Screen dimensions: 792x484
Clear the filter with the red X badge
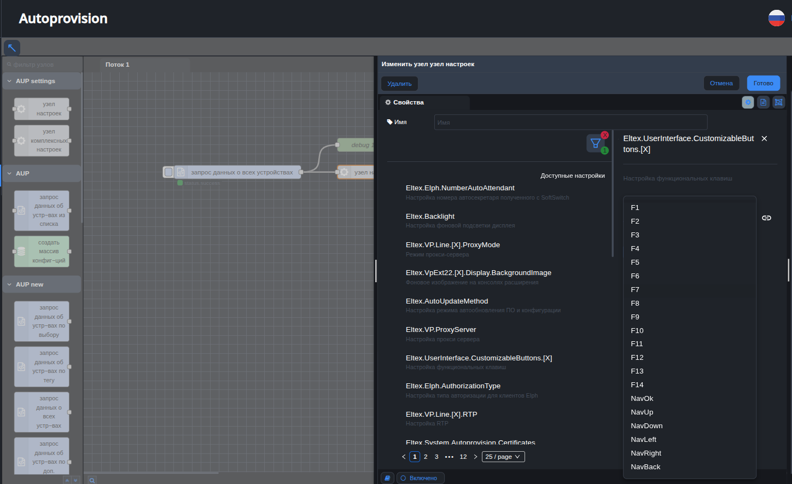pos(604,135)
